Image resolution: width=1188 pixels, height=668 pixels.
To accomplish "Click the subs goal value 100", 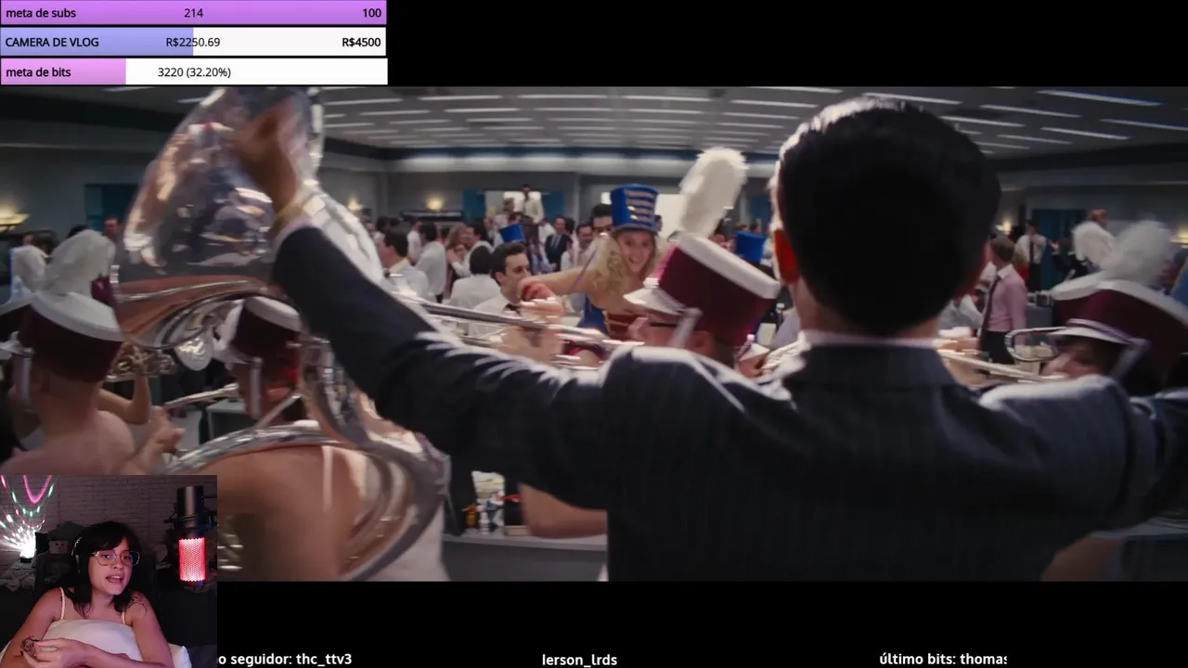I will [371, 13].
